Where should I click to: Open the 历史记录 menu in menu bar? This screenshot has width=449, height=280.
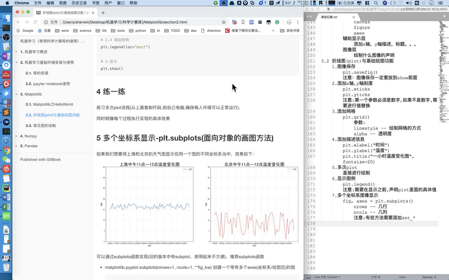[79, 3]
